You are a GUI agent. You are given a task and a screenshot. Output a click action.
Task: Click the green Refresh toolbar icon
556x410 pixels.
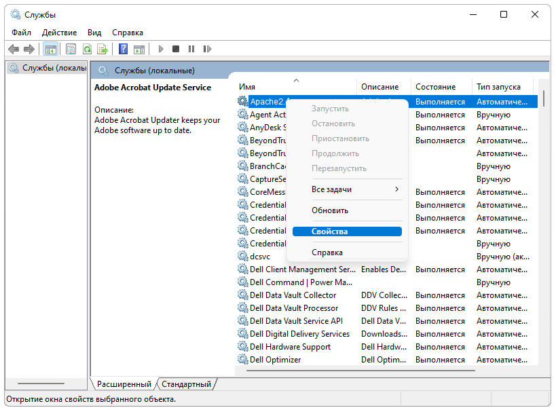(87, 49)
